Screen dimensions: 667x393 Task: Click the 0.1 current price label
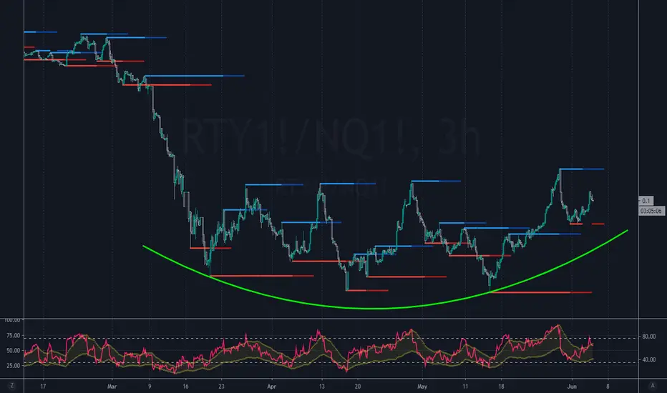click(646, 201)
